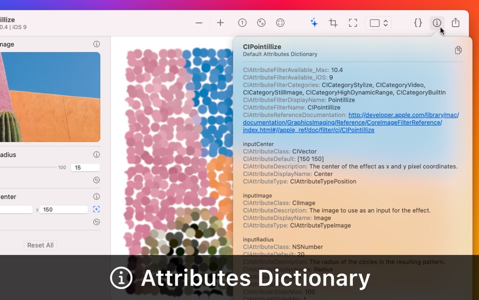This screenshot has height=300, width=479.
Task: Click the extent frame brackets icon
Action: click(x=353, y=23)
